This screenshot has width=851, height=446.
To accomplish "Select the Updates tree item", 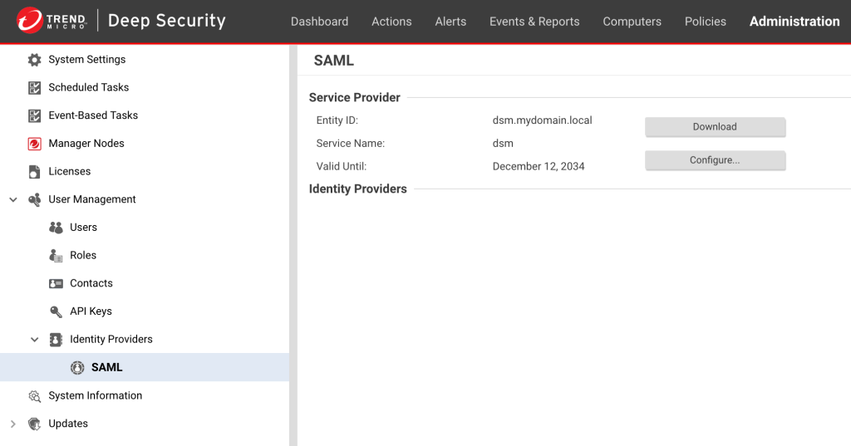I will pos(68,424).
